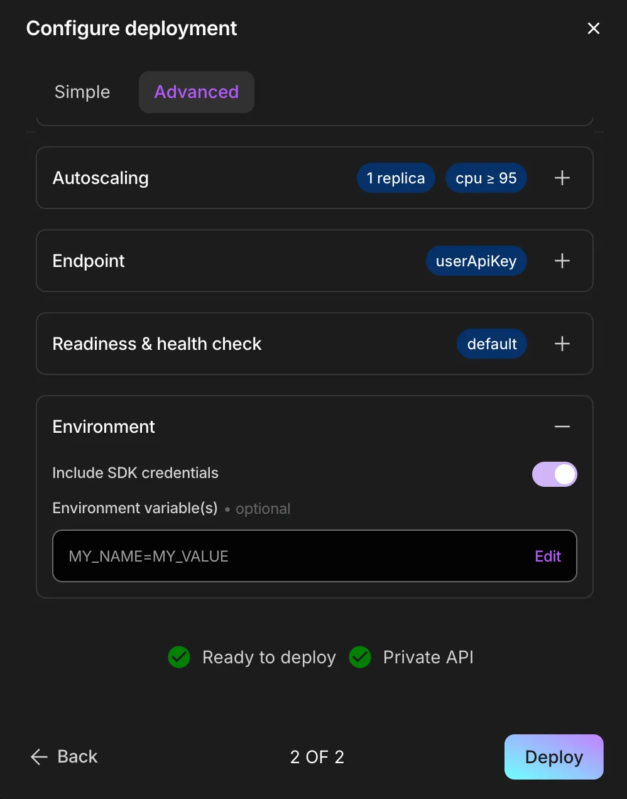Click the 2 OF 2 step indicator
The image size is (627, 799).
coord(317,757)
